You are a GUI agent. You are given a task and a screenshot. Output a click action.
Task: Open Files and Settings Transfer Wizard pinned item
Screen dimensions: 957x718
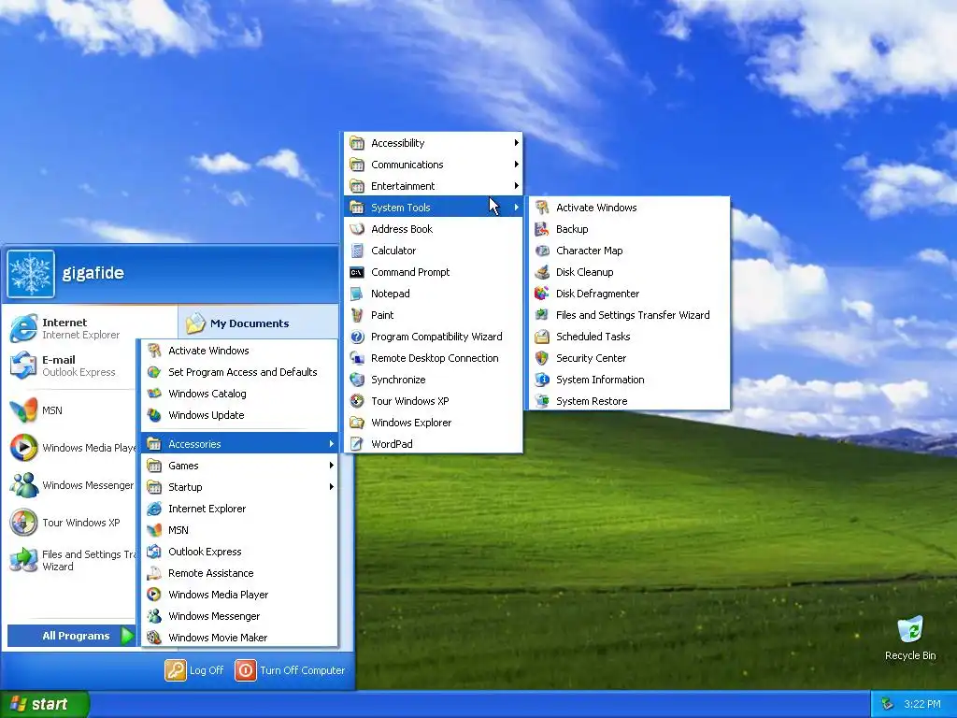70,560
